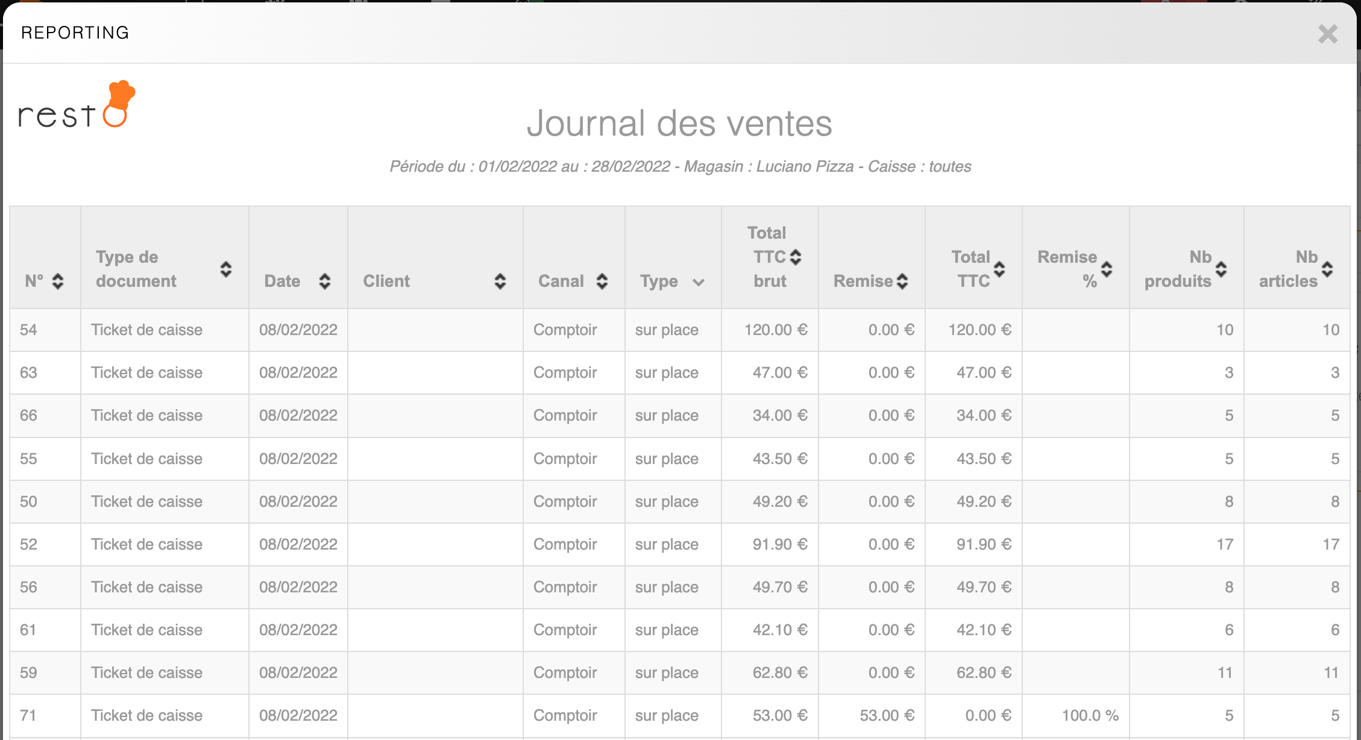Click the Type de document header
This screenshot has height=740, width=1361.
point(136,269)
